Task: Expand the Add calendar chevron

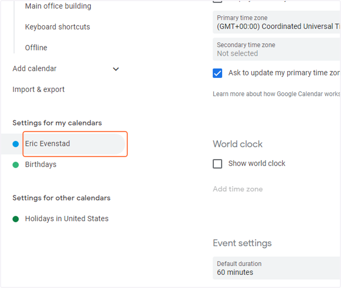Action: pyautogui.click(x=116, y=69)
